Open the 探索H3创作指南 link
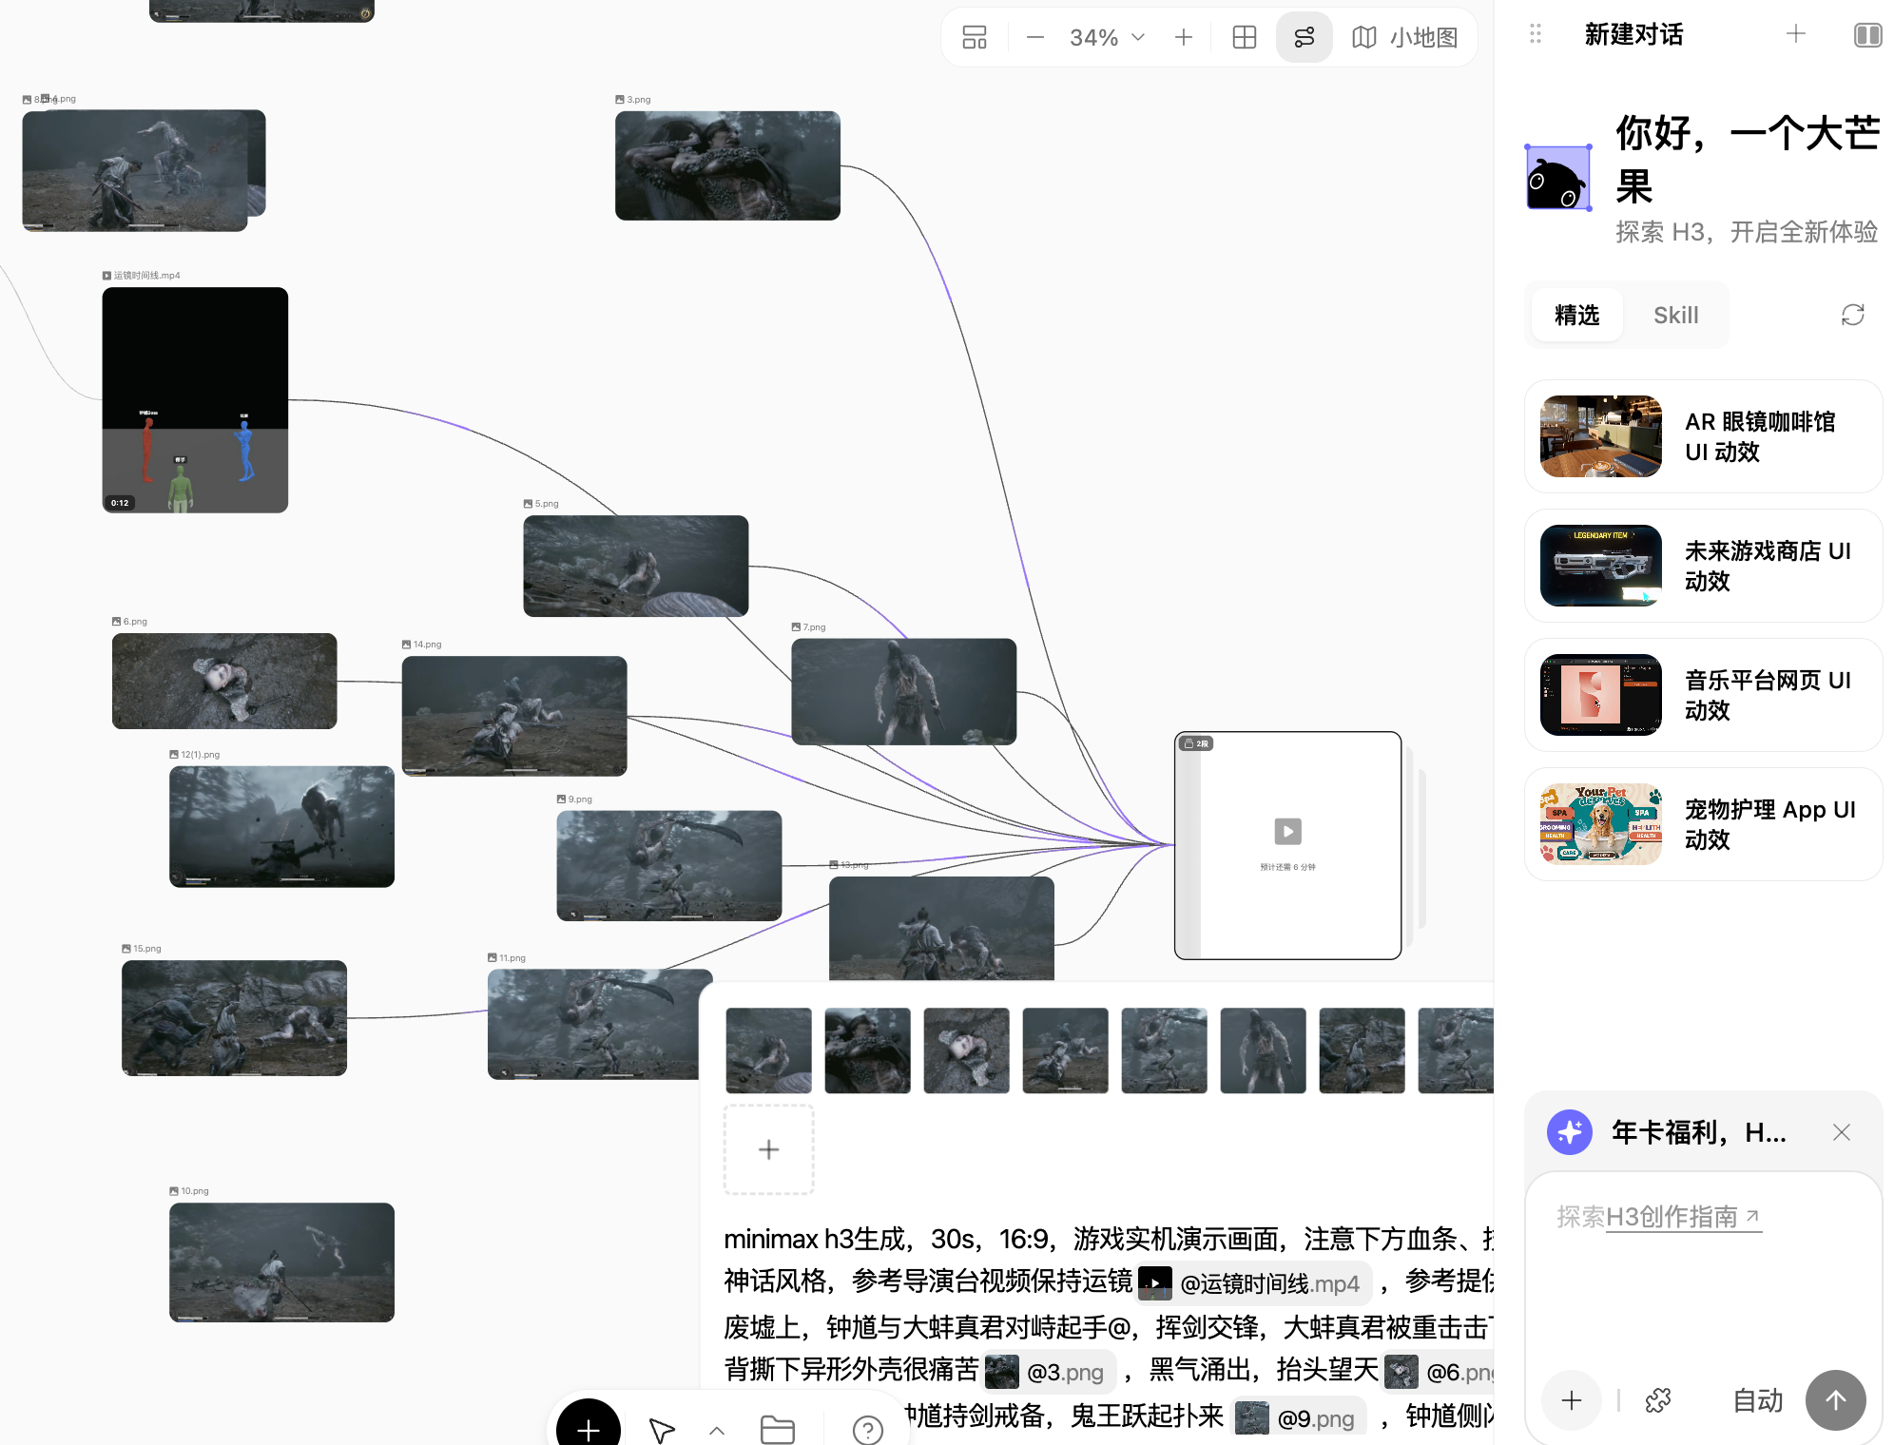Viewport: 1894px width, 1445px height. [x=1684, y=1217]
